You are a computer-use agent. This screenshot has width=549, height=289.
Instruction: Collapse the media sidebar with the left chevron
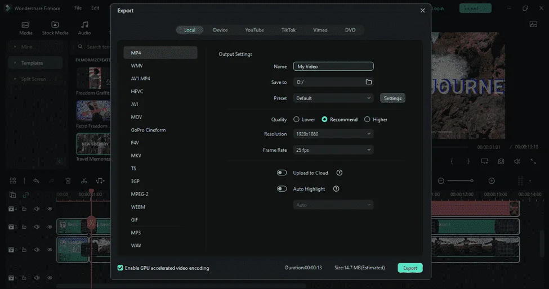(x=59, y=161)
